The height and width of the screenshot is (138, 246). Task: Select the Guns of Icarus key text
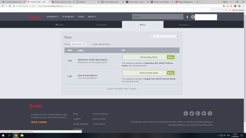click(x=149, y=73)
